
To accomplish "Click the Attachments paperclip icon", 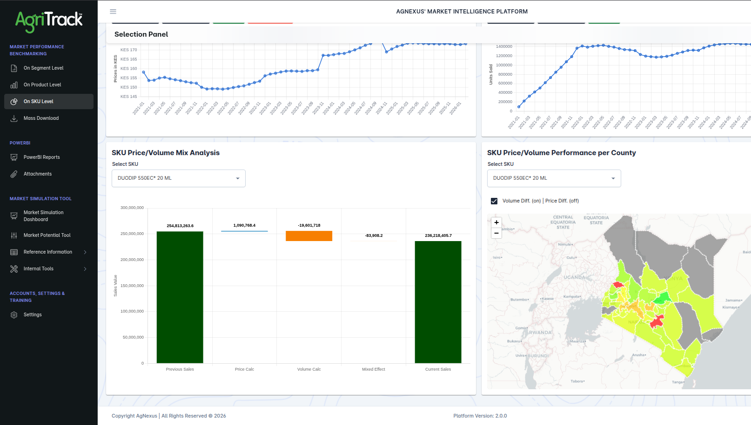I will (14, 174).
